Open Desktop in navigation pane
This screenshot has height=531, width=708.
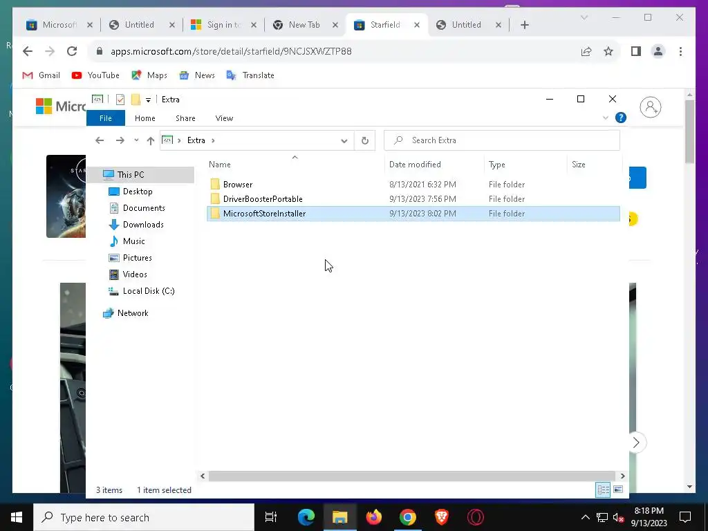click(x=138, y=192)
